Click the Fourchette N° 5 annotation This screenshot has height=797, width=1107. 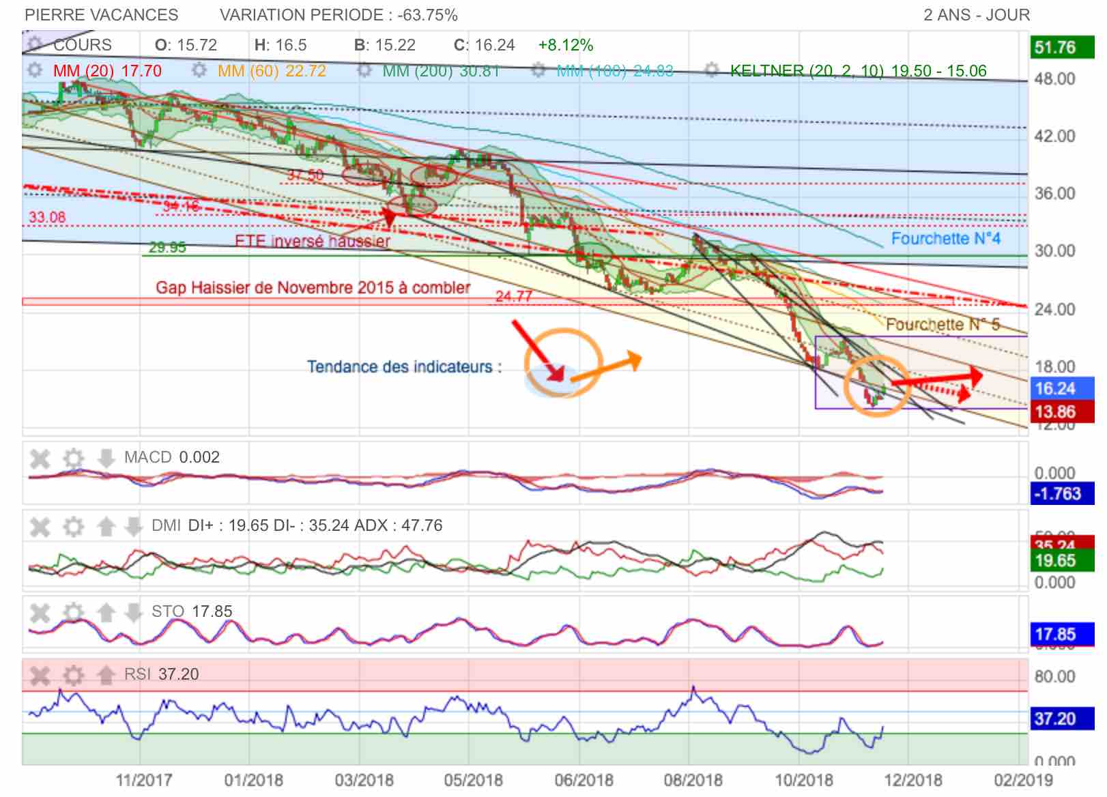tap(943, 325)
